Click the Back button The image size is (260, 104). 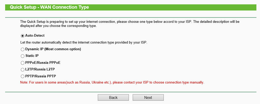[113, 98]
